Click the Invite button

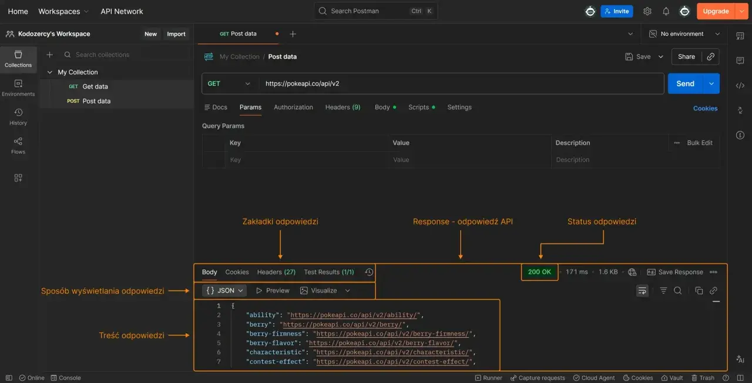coord(616,11)
